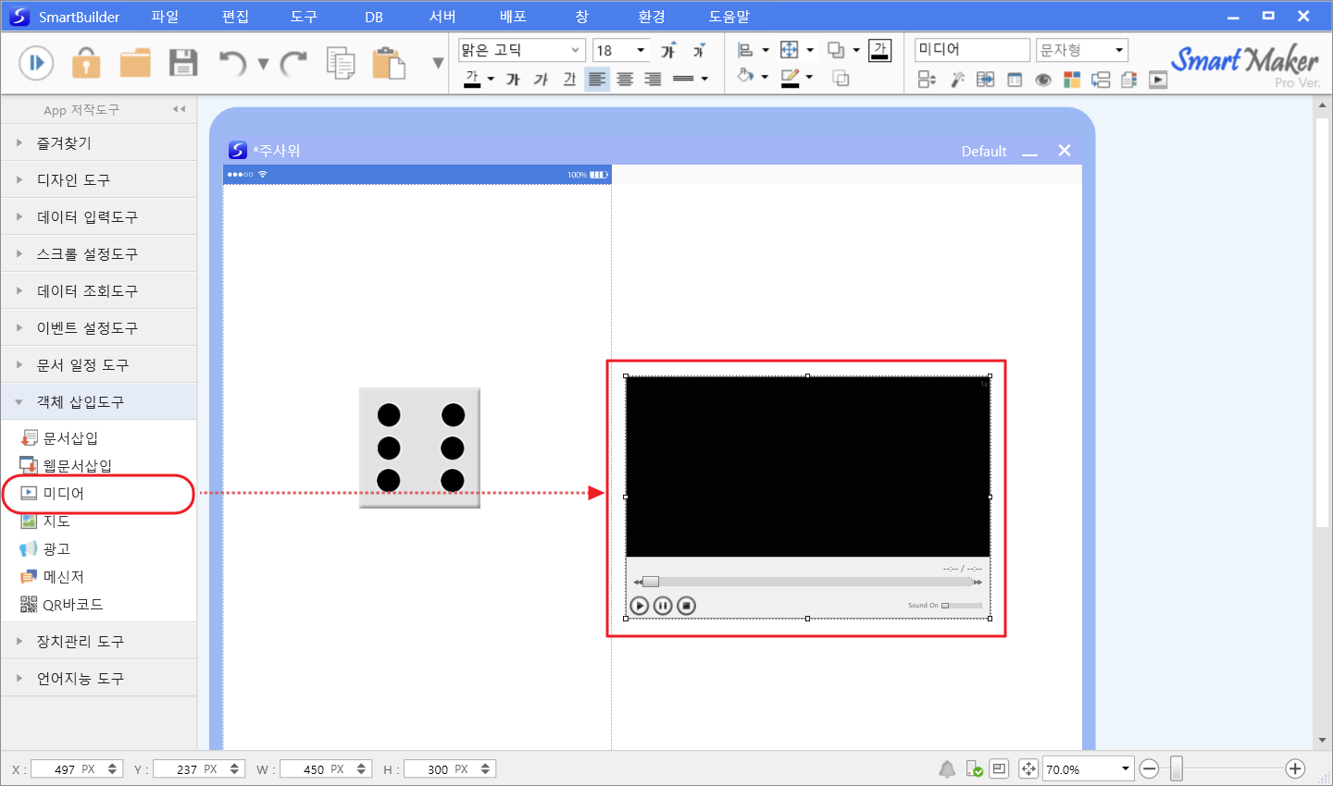Image resolution: width=1333 pixels, height=786 pixels.
Task: Click the boxed text 가 icon
Action: click(x=880, y=50)
